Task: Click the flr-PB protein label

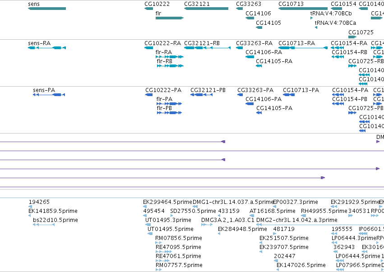Action: click(x=164, y=108)
